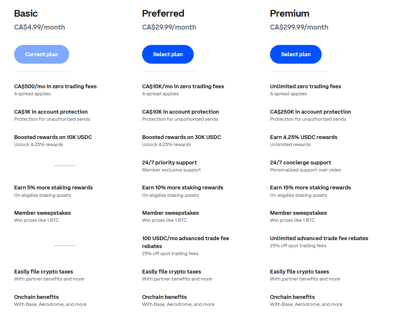Click the Current plan button under Basic
Image resolution: width=400 pixels, height=313 pixels.
[42, 55]
